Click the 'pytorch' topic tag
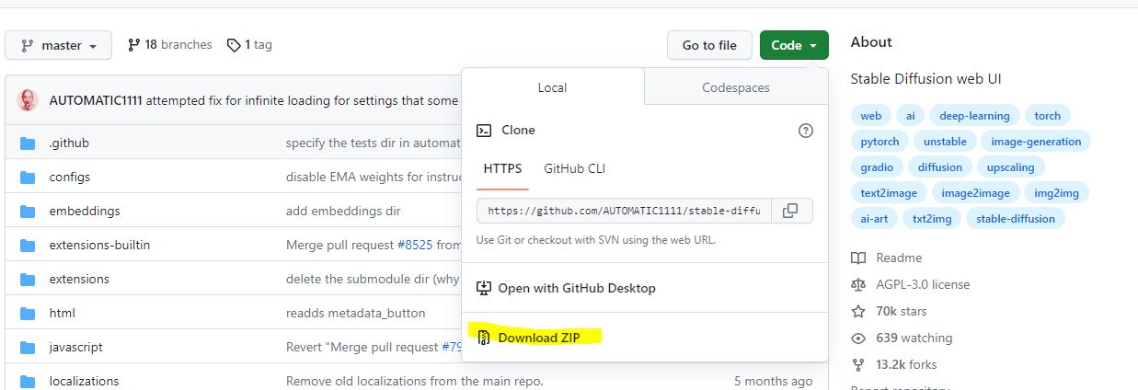 (x=879, y=141)
